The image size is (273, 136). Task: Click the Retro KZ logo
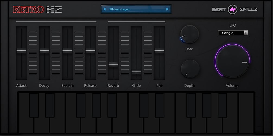(x=37, y=9)
